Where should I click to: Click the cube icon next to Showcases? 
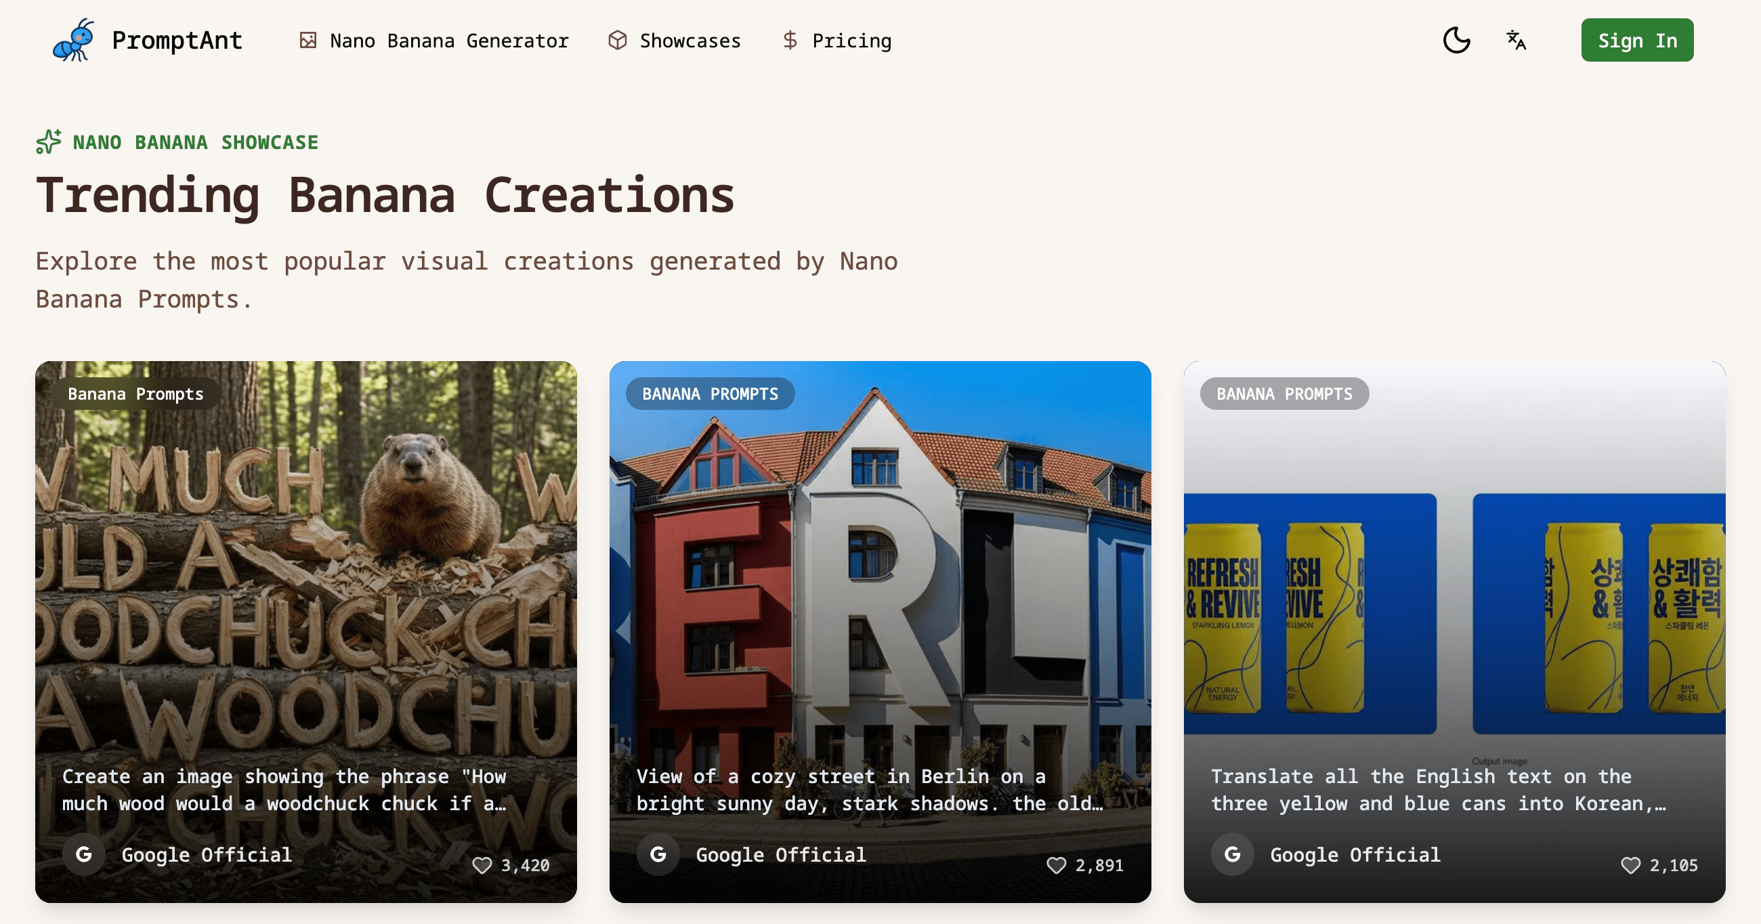click(617, 41)
